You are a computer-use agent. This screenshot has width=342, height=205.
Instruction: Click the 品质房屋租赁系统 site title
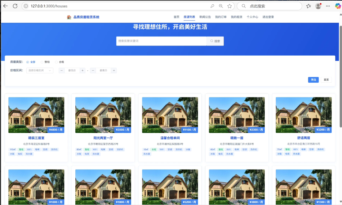pos(86,17)
